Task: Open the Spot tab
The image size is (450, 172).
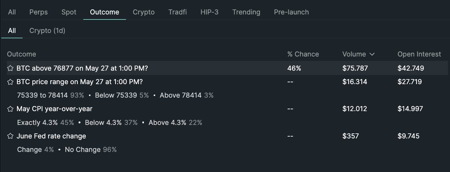Action: [69, 12]
